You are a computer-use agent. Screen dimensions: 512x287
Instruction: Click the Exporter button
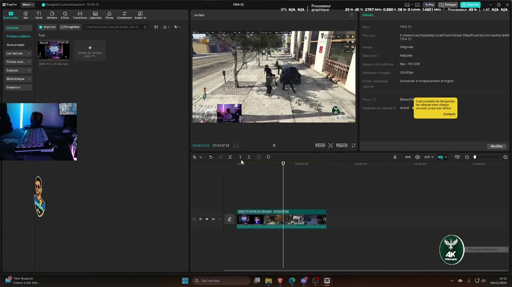(470, 4)
